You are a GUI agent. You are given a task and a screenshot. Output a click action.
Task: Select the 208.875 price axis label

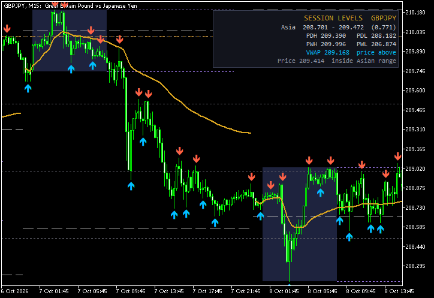[x=415, y=188]
